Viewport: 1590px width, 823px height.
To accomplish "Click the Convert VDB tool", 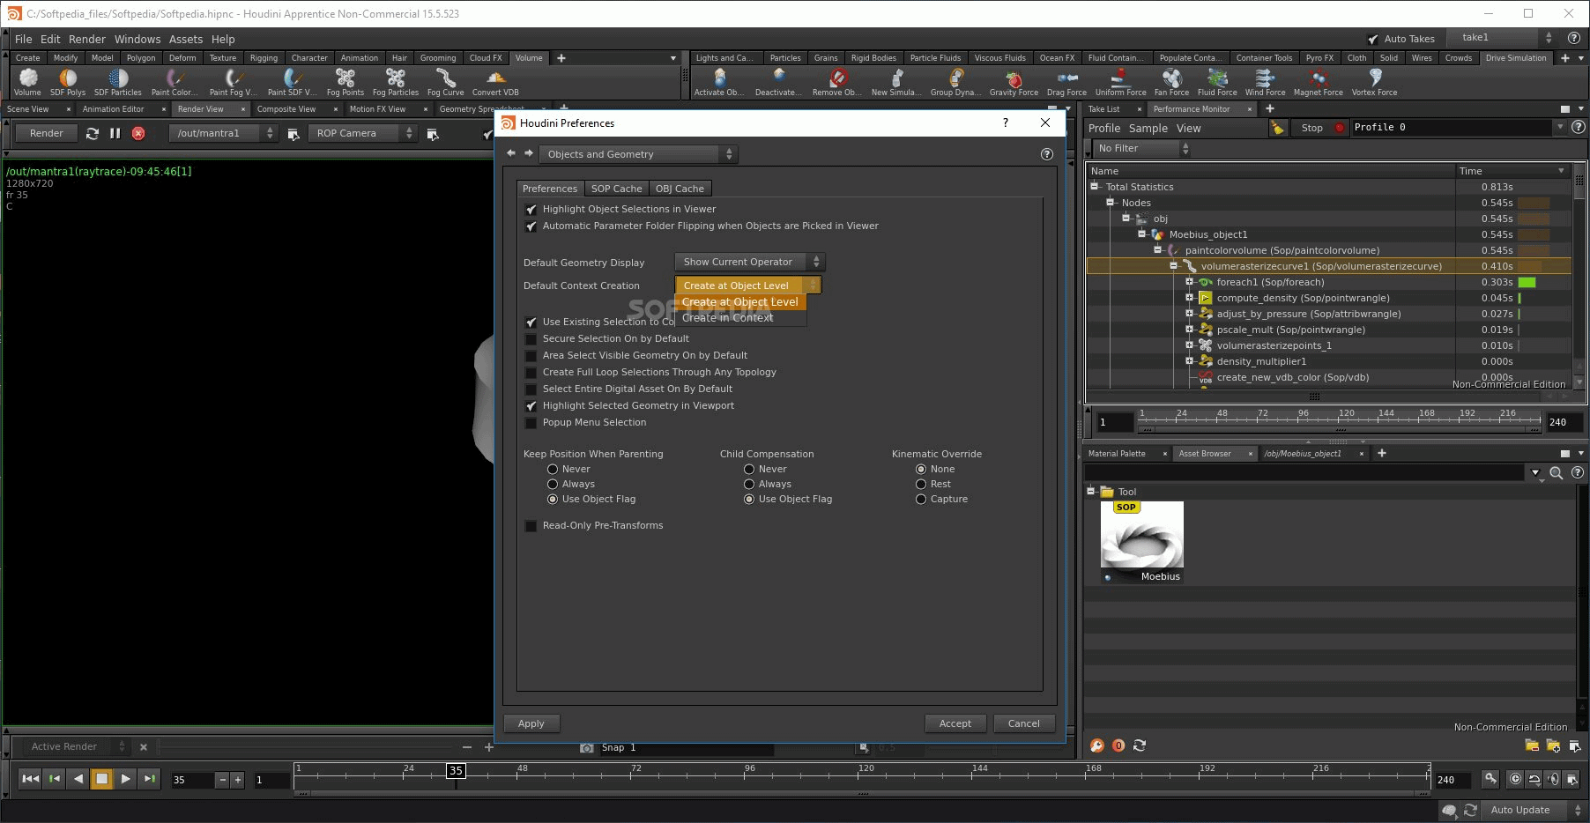I will (x=495, y=82).
